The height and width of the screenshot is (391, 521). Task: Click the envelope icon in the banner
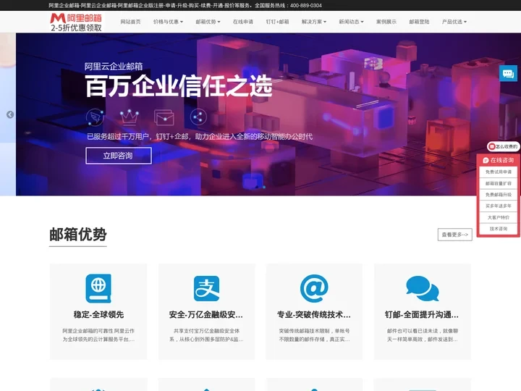164,117
